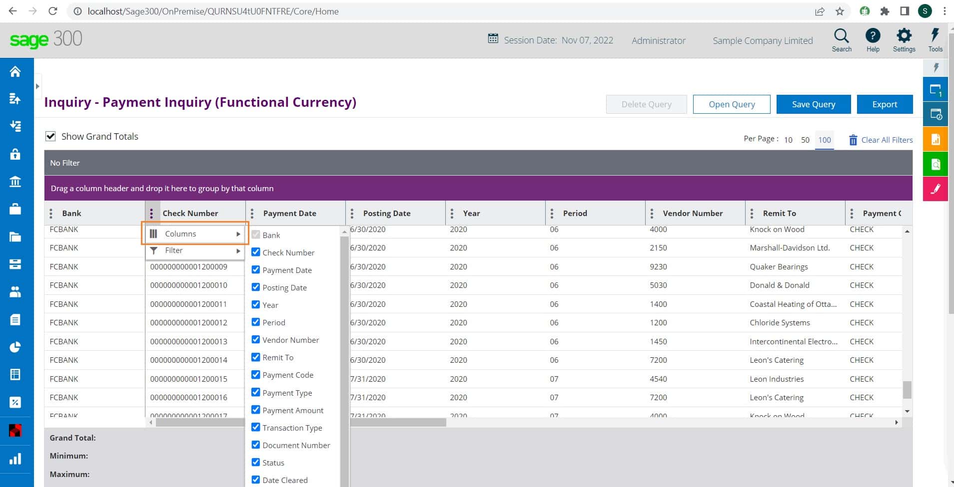Click the lightning icon atop right panel
This screenshot has width=954, height=487.
pos(936,67)
